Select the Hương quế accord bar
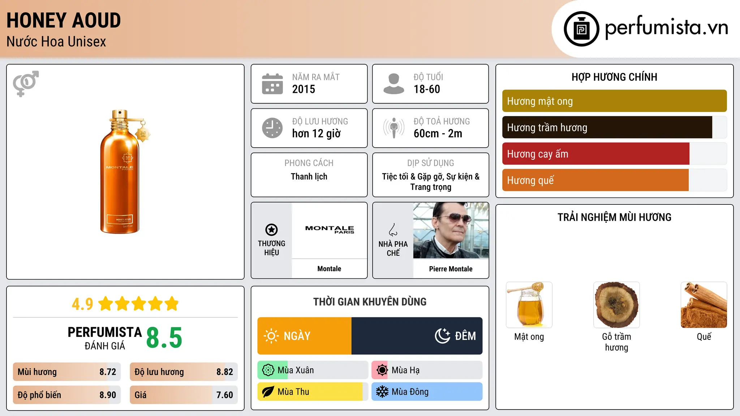Screen dimensions: 740x416 (614, 180)
